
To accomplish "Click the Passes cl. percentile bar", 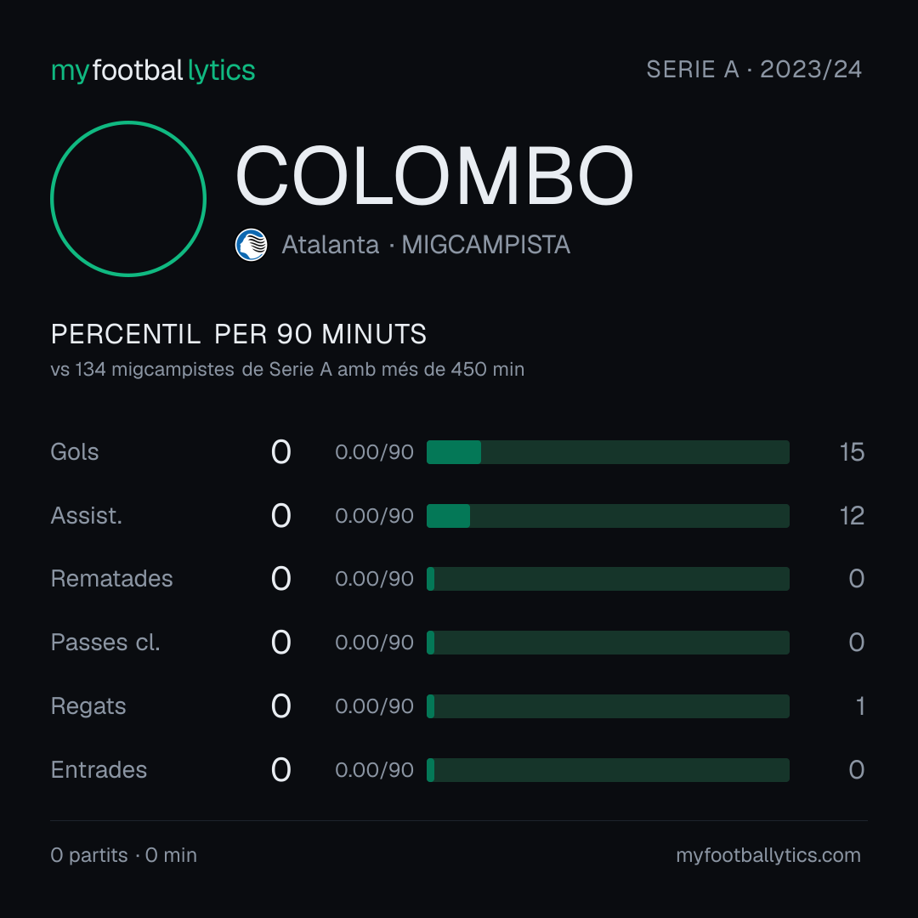I will coord(608,643).
